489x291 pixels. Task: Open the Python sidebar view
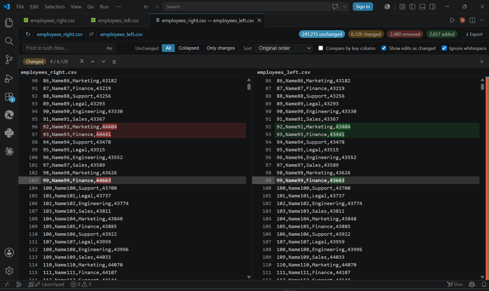(x=9, y=133)
